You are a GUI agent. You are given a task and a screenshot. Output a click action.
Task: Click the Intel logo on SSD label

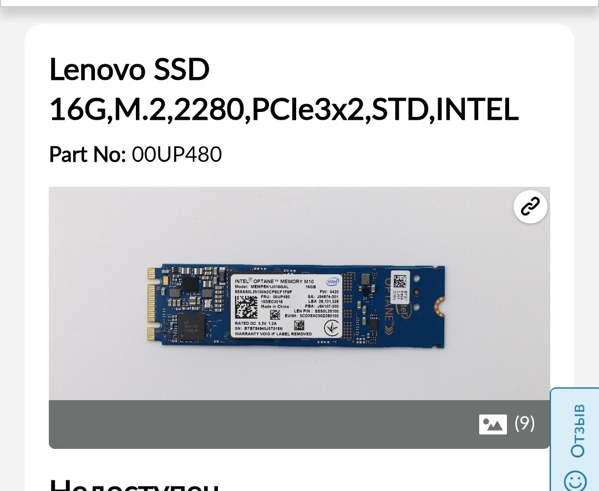(332, 282)
